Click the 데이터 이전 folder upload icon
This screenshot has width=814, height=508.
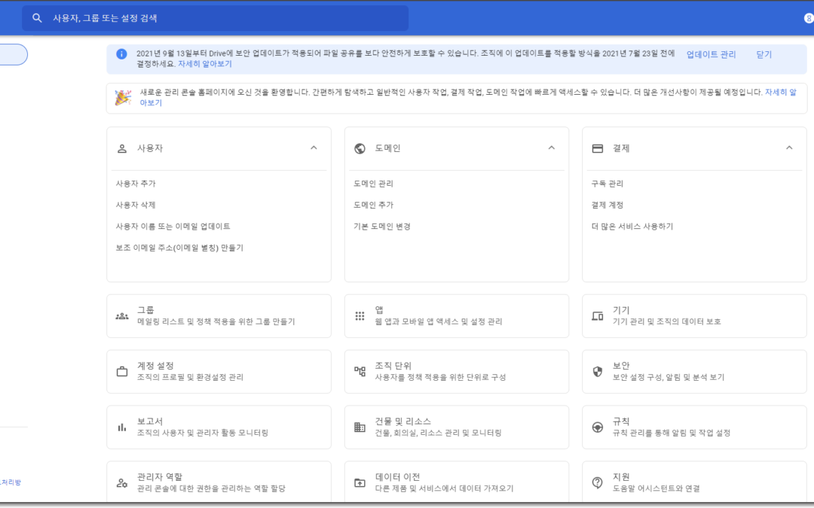pos(360,482)
